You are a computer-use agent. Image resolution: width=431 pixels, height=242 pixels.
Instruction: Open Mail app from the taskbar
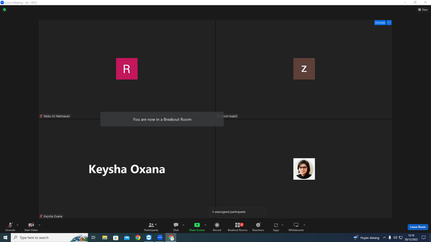127,237
